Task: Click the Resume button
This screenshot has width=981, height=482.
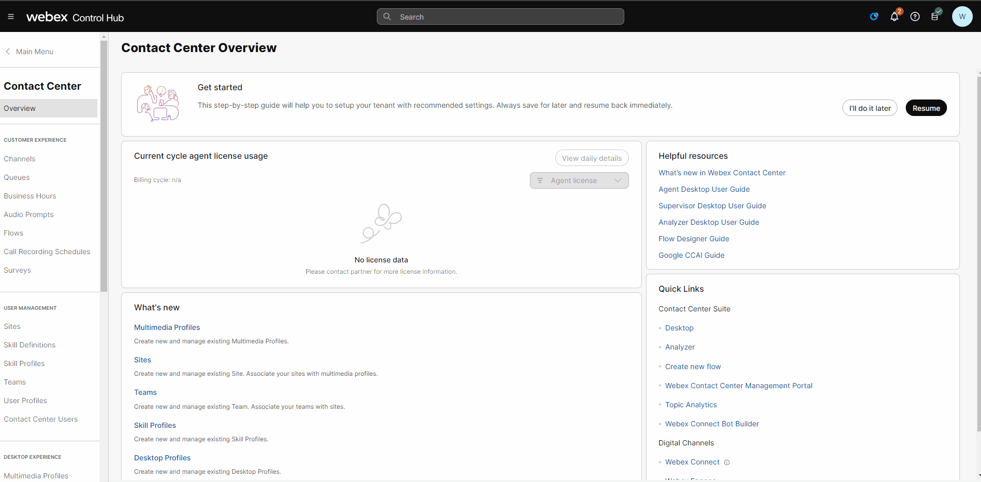Action: pyautogui.click(x=926, y=108)
